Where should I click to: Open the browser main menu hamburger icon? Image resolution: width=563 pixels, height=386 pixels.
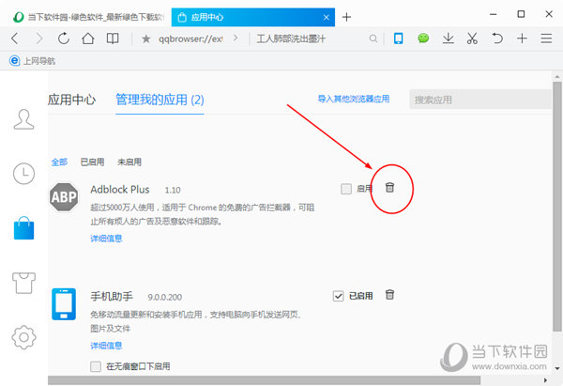[546, 39]
